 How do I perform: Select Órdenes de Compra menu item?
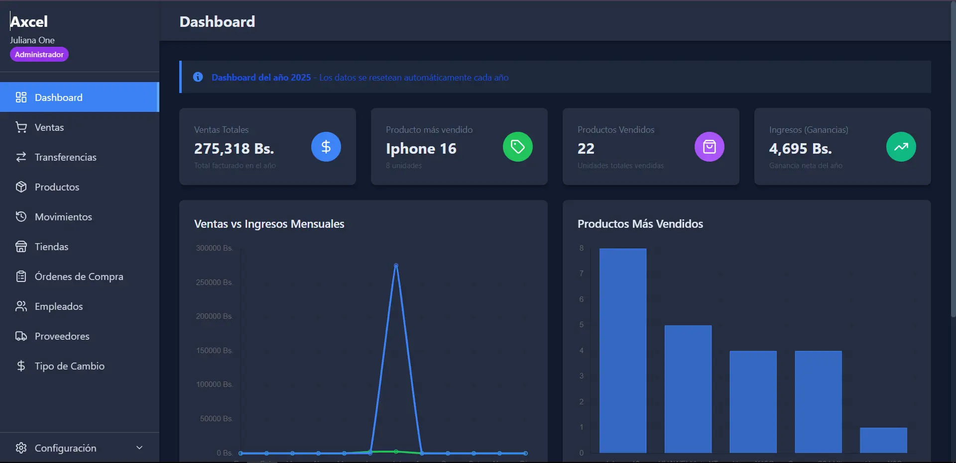click(80, 277)
